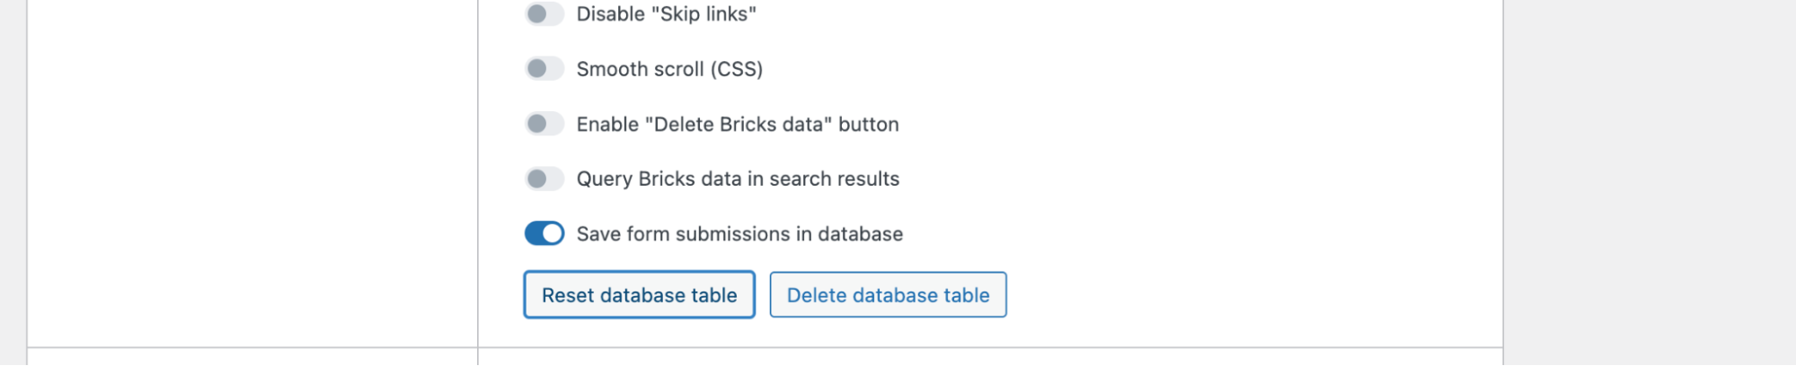Turn on Enable "Delete Bricks data" button switch
This screenshot has height=366, width=1796.
point(544,124)
